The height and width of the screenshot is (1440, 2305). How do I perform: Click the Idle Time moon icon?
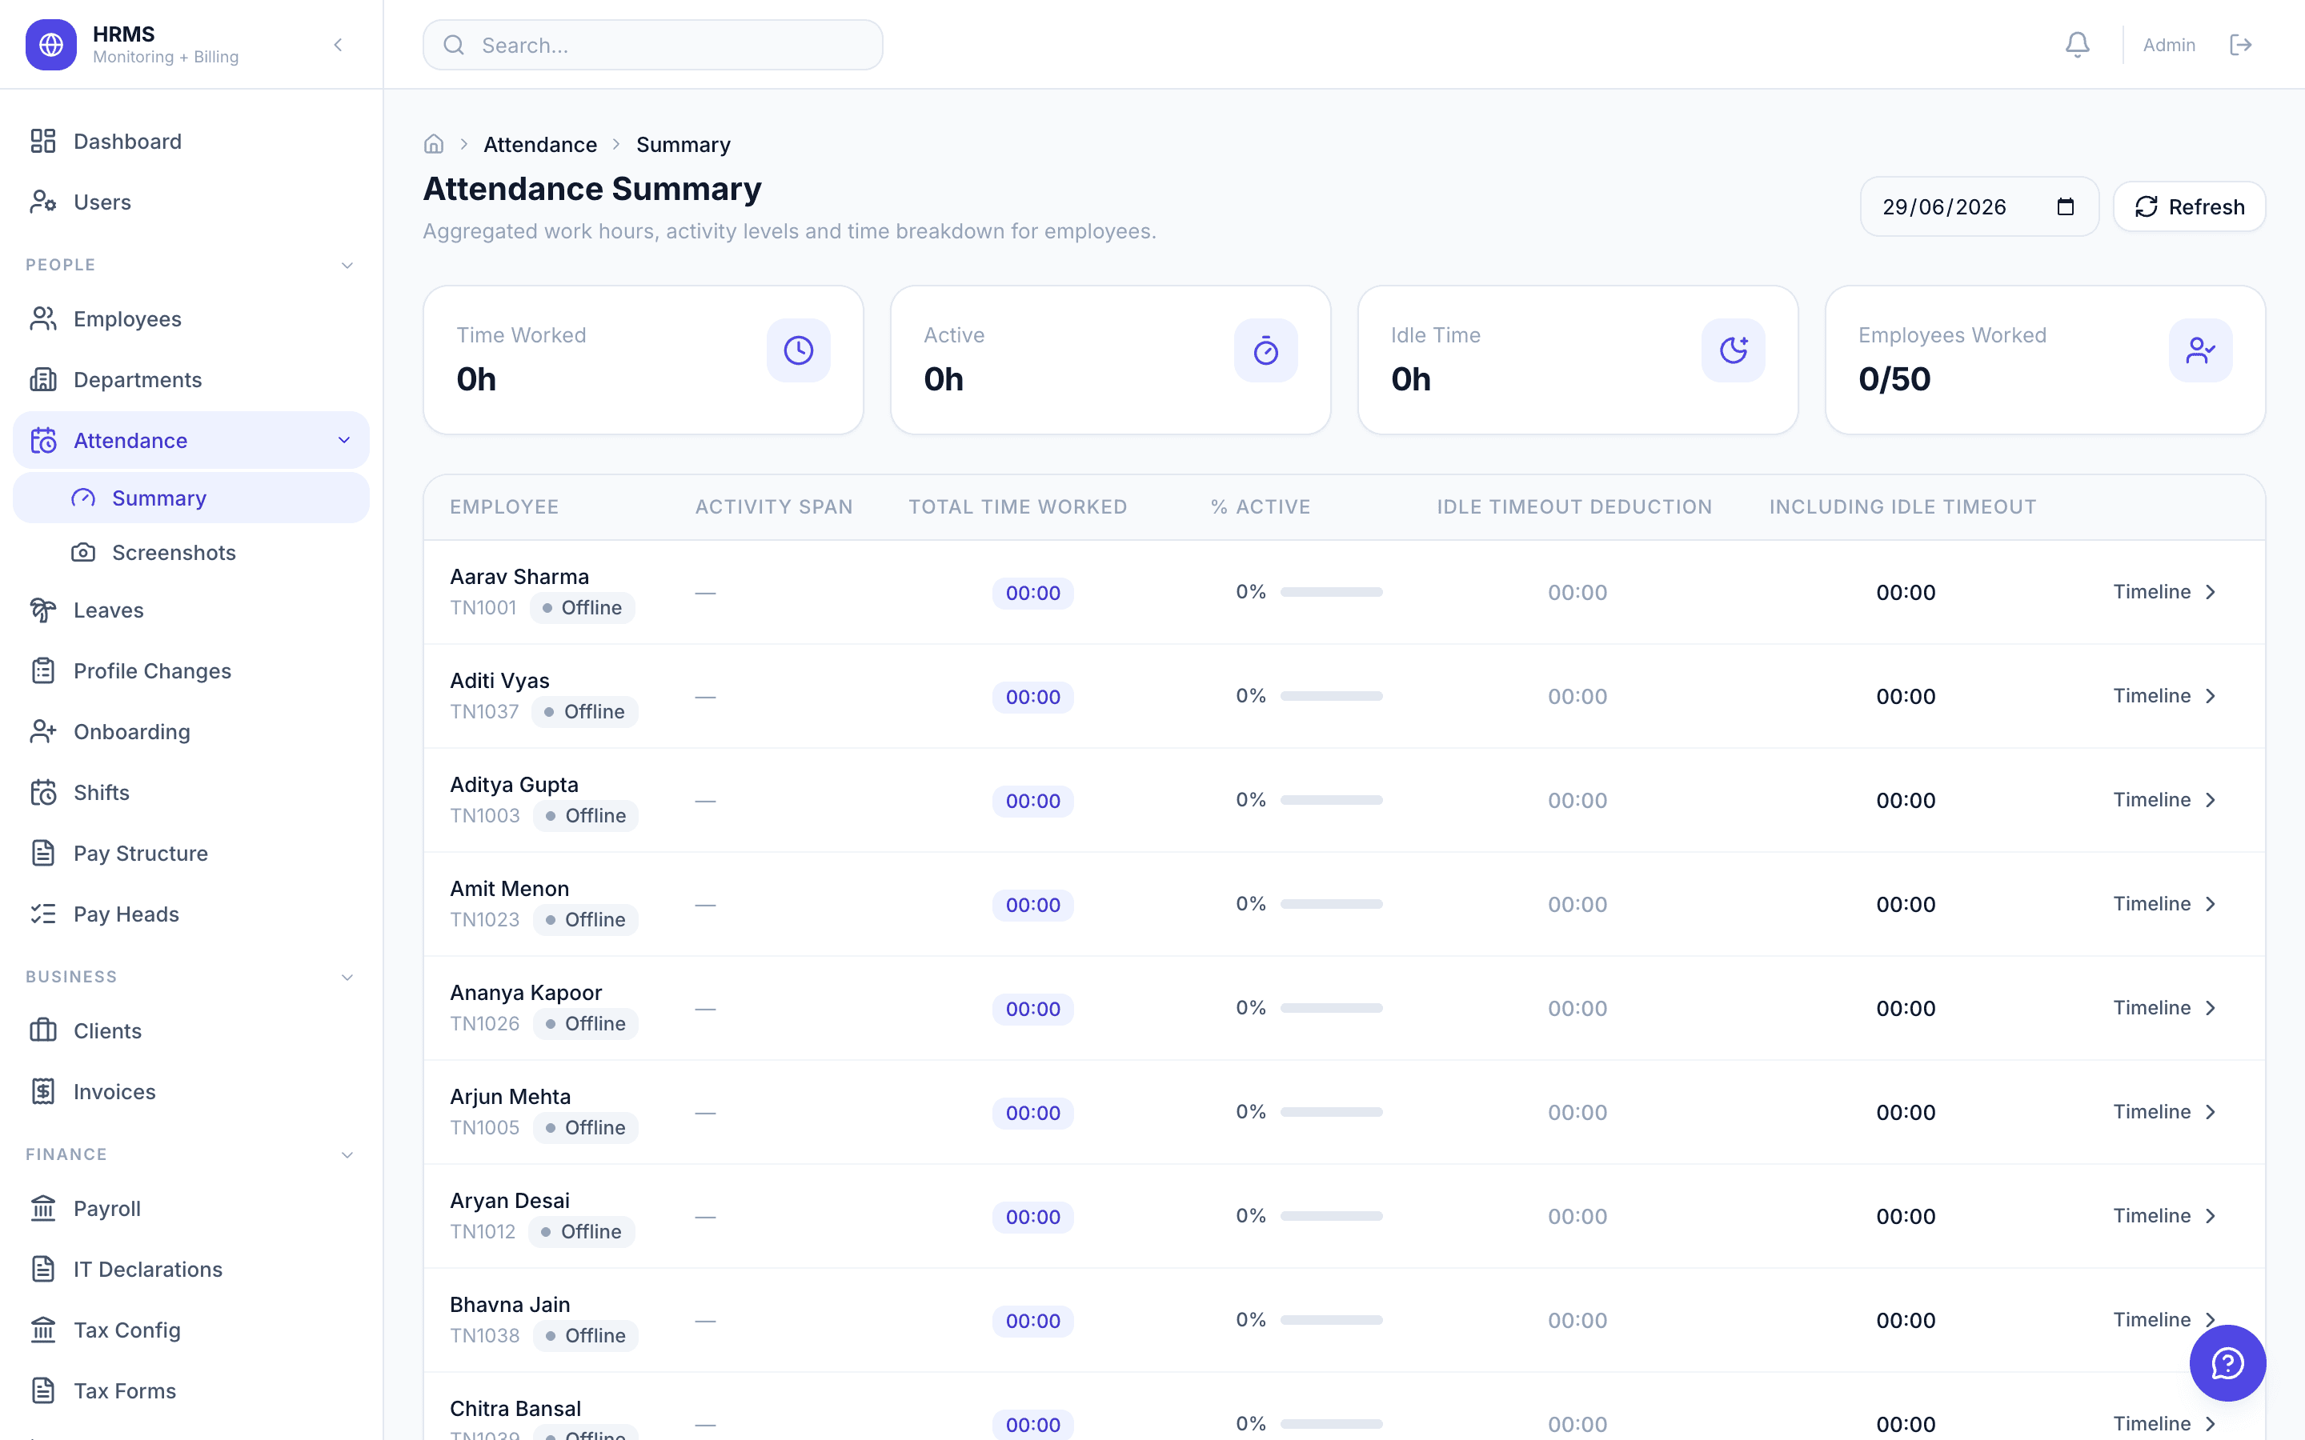point(1733,350)
